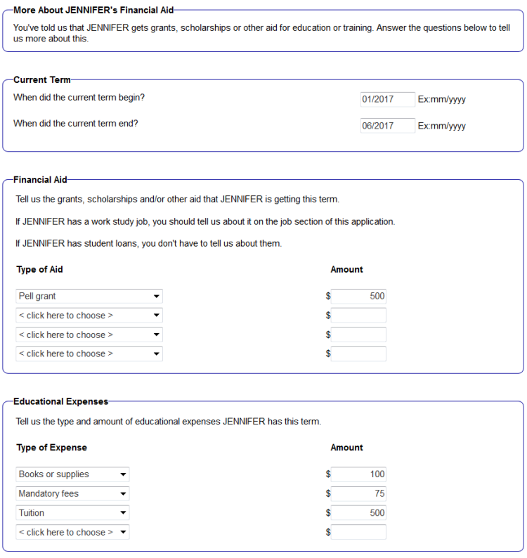Click the Tuition amount field
Viewport: 527px width, 558px height.
tap(358, 513)
